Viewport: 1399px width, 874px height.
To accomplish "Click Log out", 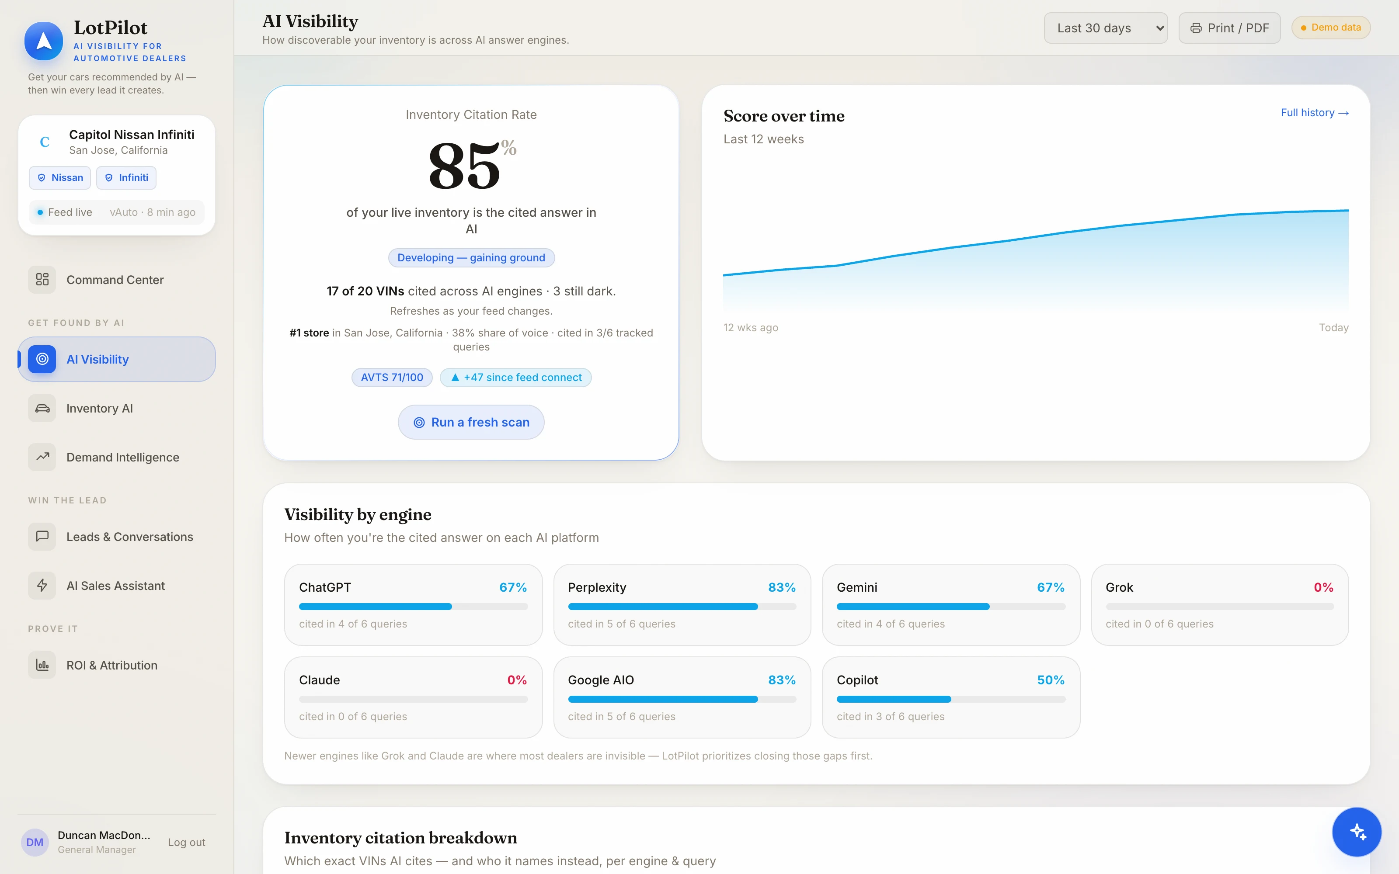I will pyautogui.click(x=186, y=842).
